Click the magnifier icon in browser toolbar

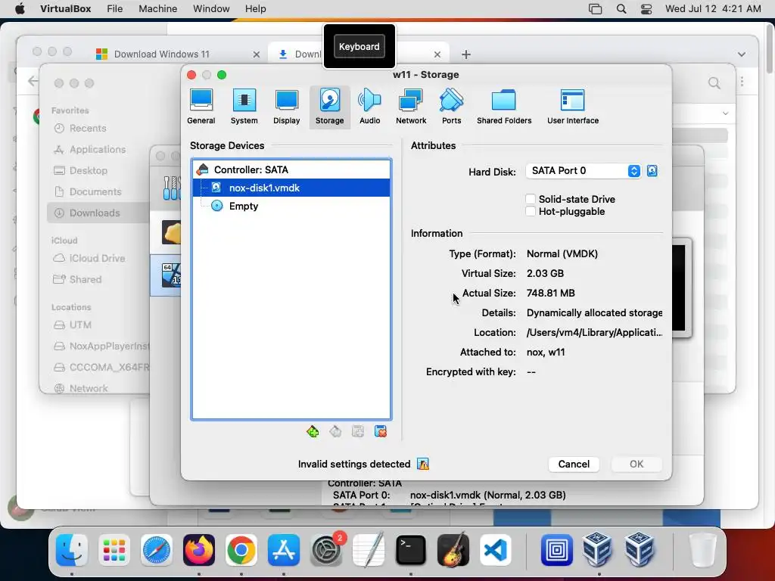pyautogui.click(x=714, y=82)
